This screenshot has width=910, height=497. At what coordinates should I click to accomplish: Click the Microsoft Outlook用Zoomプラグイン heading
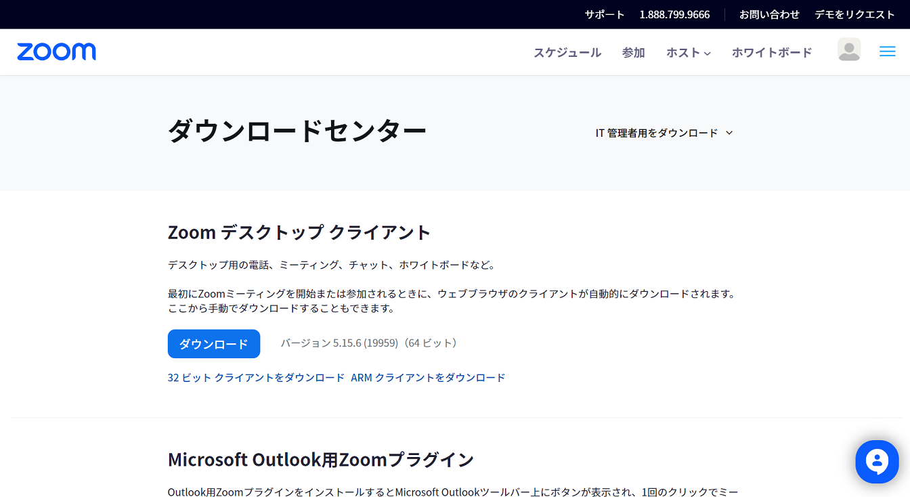point(320,460)
